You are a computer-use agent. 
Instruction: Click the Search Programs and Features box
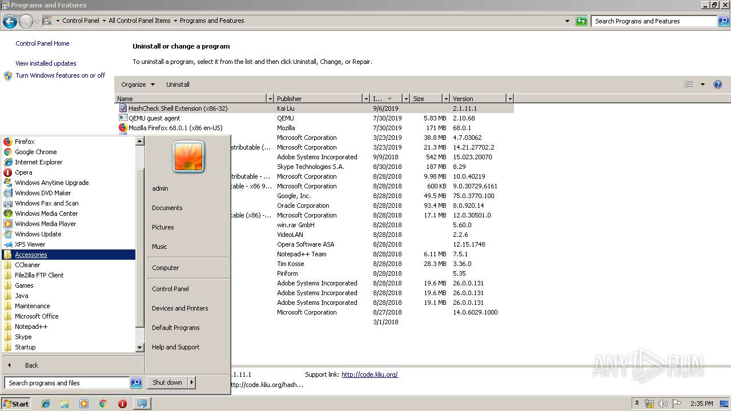pos(653,21)
